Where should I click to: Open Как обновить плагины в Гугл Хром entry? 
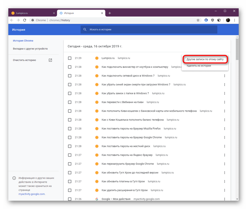click(x=123, y=181)
